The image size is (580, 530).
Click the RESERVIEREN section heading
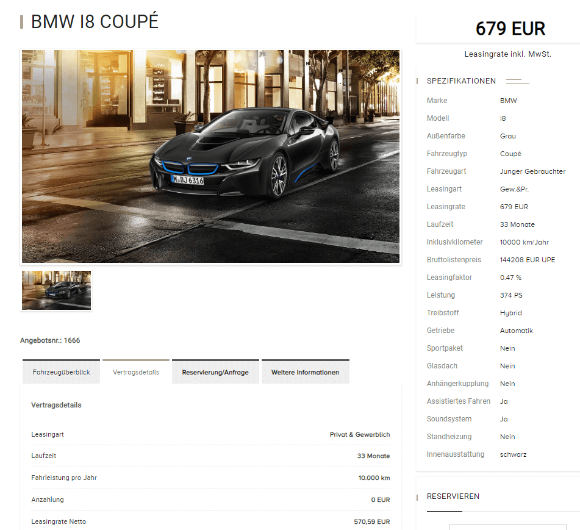(453, 496)
